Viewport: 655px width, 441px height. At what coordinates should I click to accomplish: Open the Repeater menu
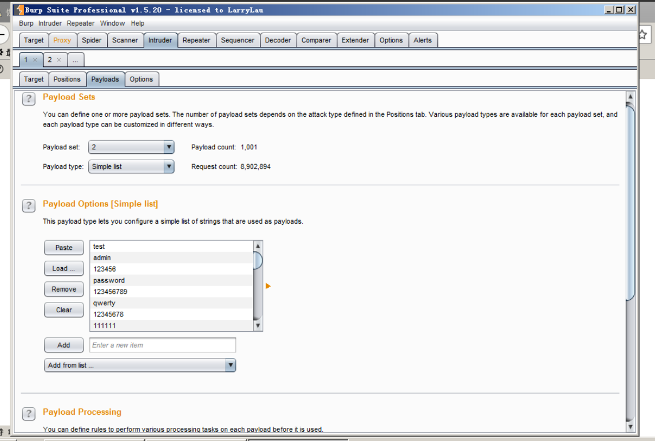[x=81, y=23]
